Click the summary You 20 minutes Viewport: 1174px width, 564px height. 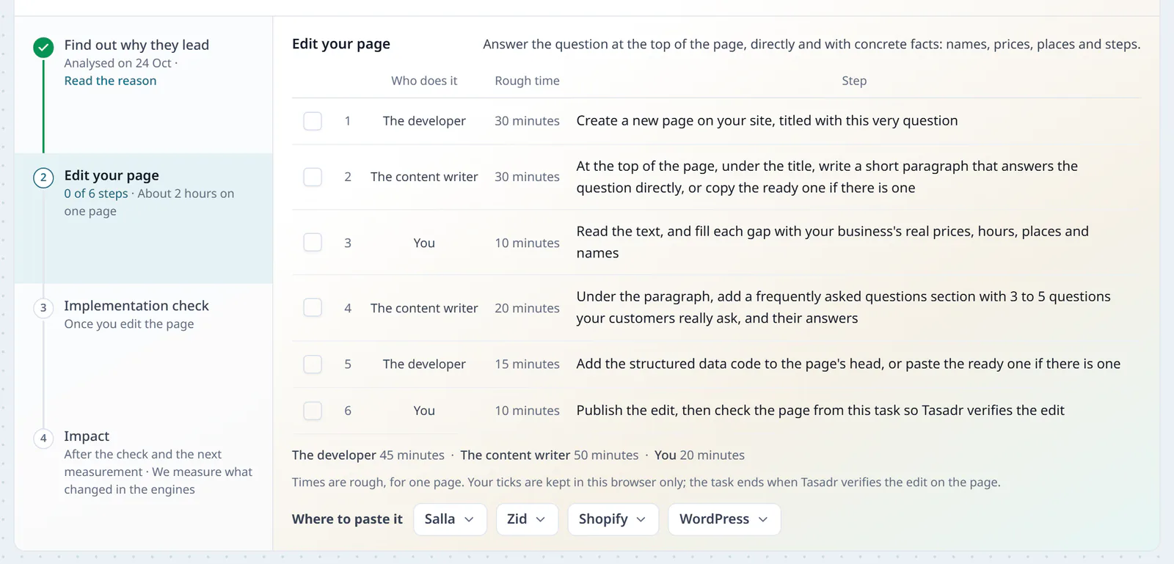[699, 455]
